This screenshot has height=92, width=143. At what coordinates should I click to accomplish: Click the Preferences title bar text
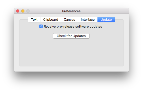(71, 11)
